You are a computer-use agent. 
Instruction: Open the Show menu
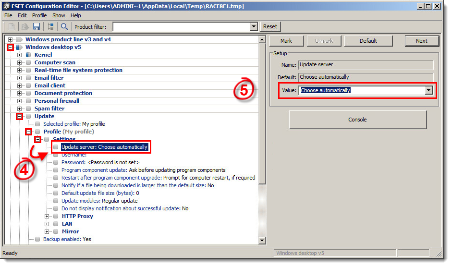pos(58,15)
